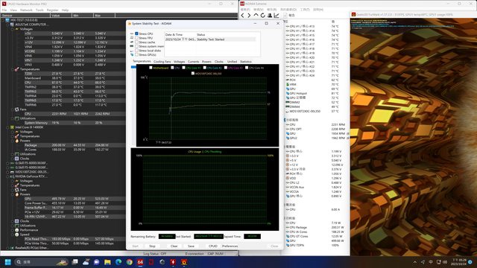Image resolution: width=477 pixels, height=268 pixels.
Task: Switch to the Currents tab
Action: [193, 62]
